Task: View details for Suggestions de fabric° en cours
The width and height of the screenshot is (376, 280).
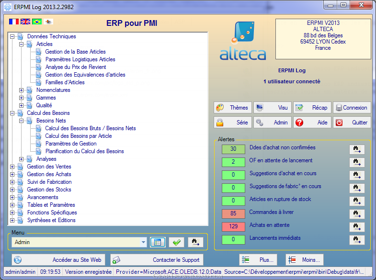Action: click(x=357, y=188)
